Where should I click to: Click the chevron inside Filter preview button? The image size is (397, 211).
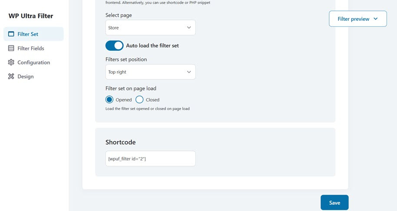(376, 19)
